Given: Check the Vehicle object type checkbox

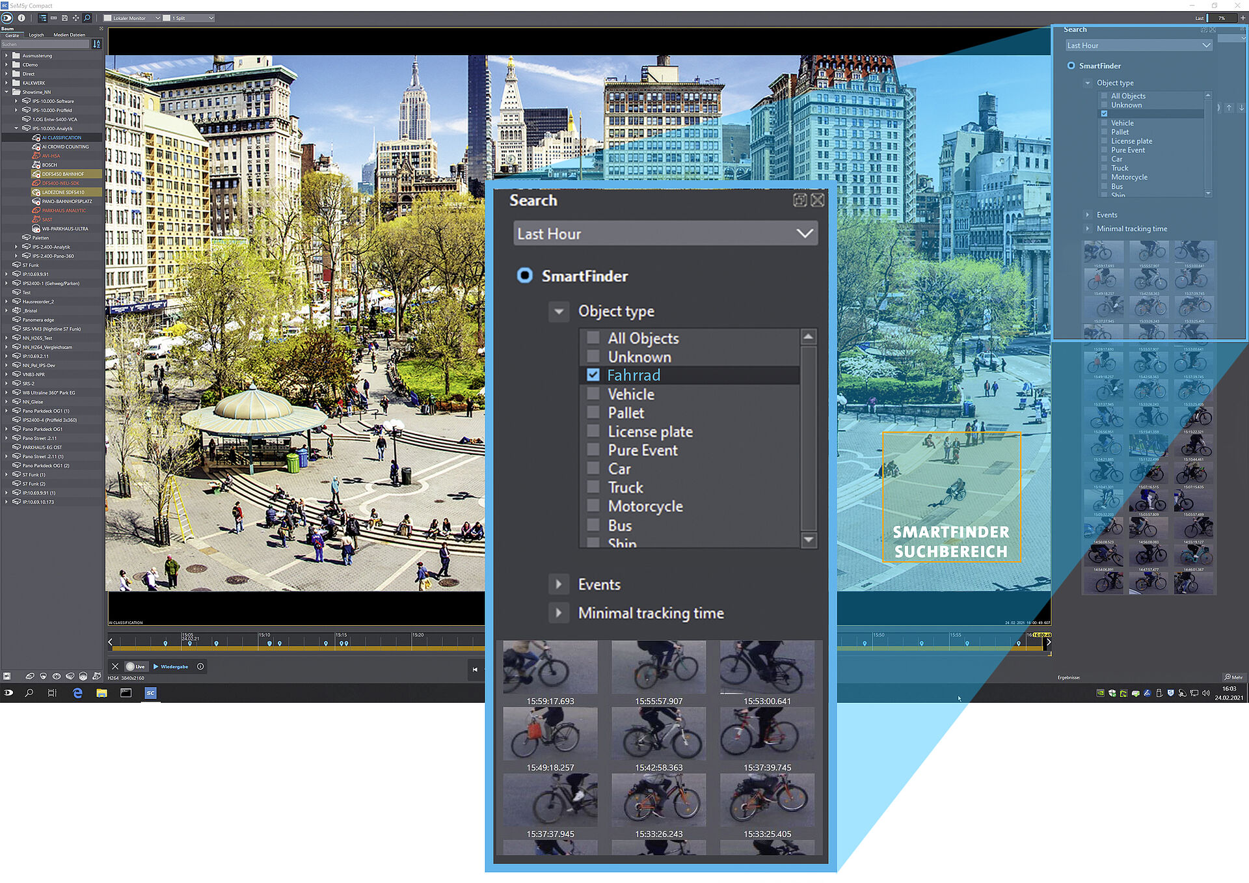Looking at the screenshot, I should pos(593,394).
